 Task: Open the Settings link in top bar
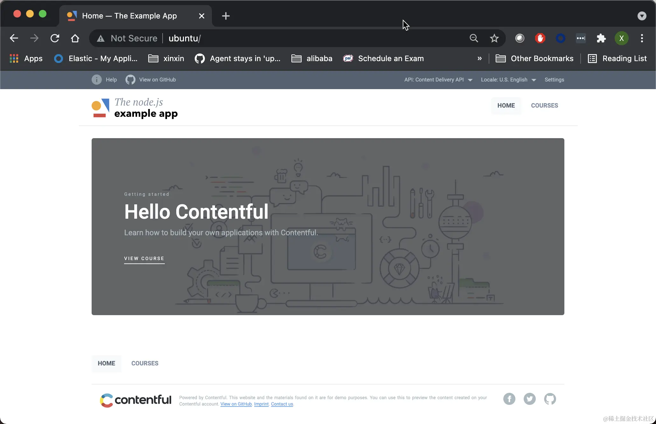pos(554,80)
